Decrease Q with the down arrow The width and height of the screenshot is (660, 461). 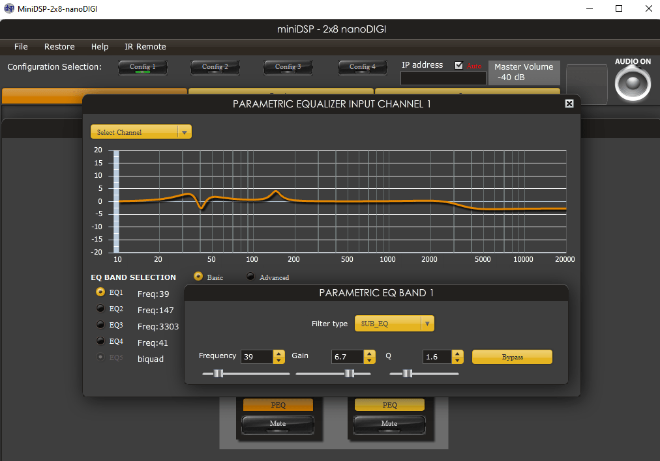pos(458,360)
